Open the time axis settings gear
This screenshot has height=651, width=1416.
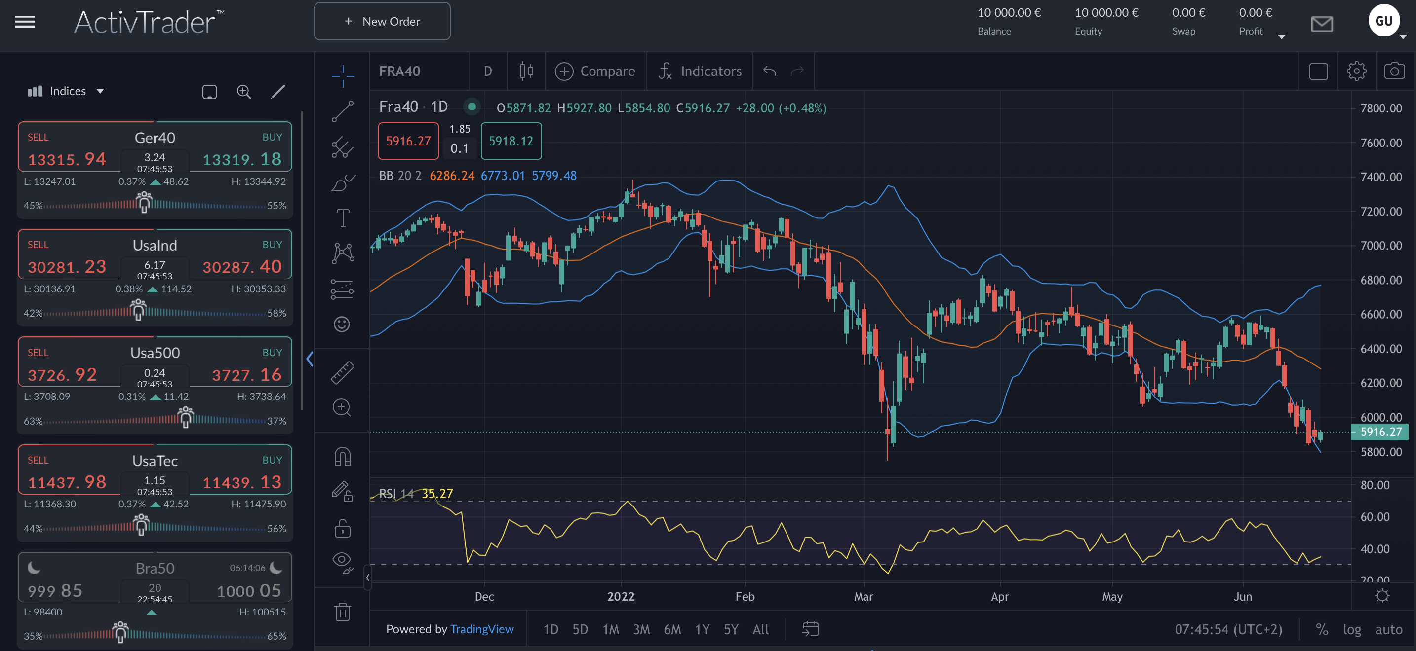tap(1382, 596)
